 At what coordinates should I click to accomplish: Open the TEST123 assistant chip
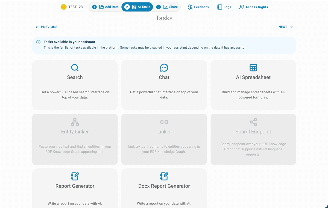[72, 7]
